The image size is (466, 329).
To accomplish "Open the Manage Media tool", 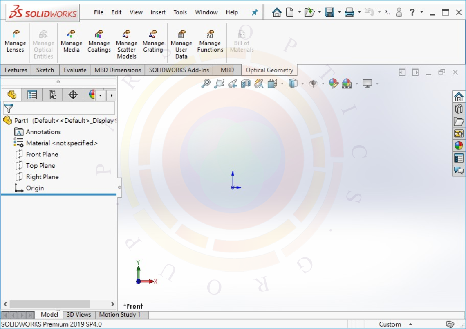I will [x=71, y=41].
